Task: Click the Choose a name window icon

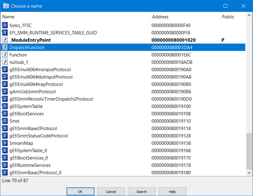Action: 6,6
